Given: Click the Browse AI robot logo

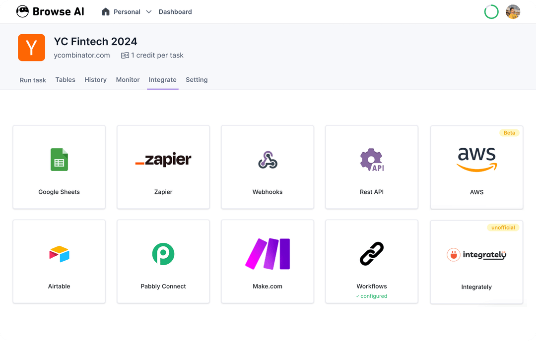Looking at the screenshot, I should click(22, 11).
